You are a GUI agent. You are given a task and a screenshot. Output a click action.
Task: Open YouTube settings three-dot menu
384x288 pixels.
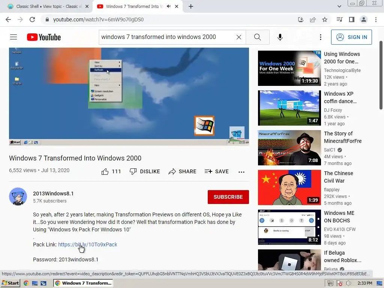(320, 37)
